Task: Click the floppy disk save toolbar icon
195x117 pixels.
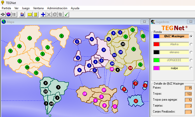Action: coord(22,14)
